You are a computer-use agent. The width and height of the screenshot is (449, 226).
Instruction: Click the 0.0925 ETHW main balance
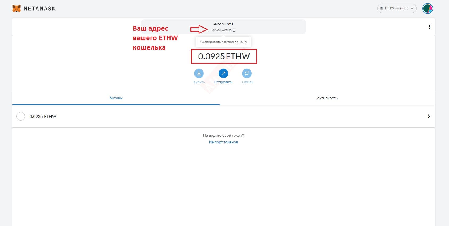(x=224, y=56)
